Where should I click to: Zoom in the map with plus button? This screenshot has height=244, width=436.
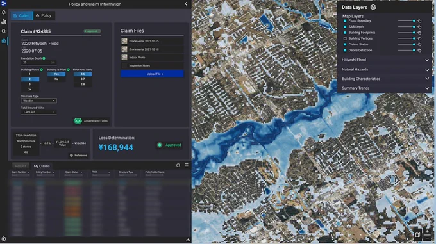click(x=427, y=231)
